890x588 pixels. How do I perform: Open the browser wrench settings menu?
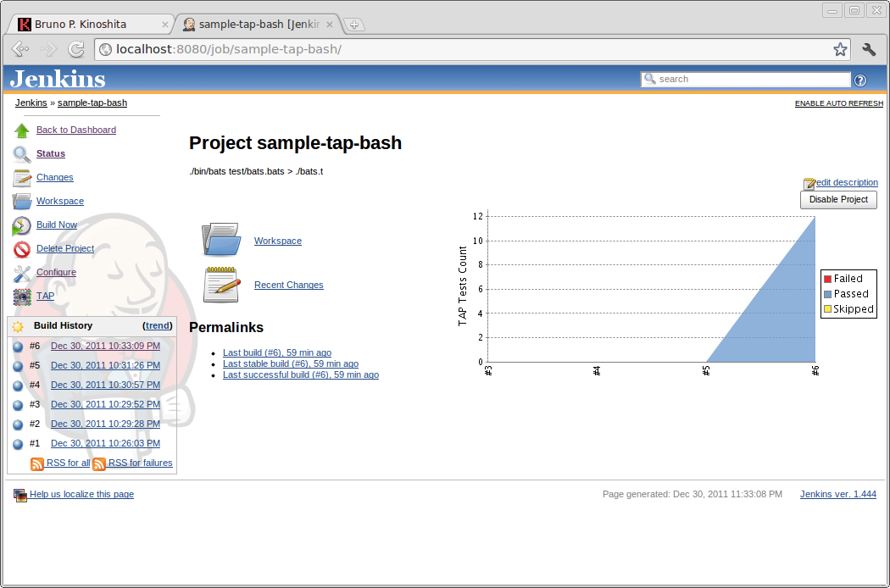click(869, 49)
